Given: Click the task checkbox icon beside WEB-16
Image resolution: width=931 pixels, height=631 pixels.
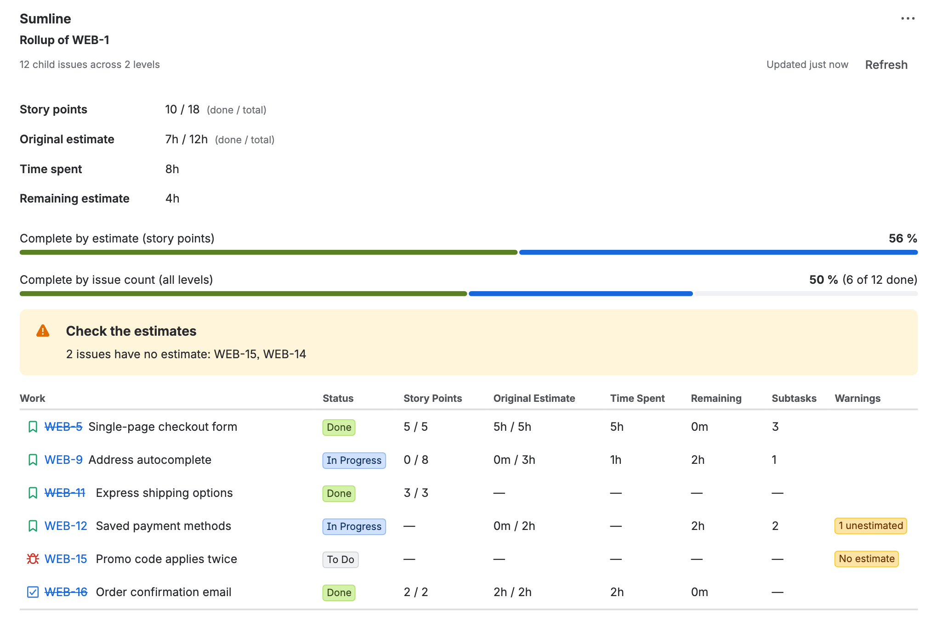Looking at the screenshot, I should [33, 592].
